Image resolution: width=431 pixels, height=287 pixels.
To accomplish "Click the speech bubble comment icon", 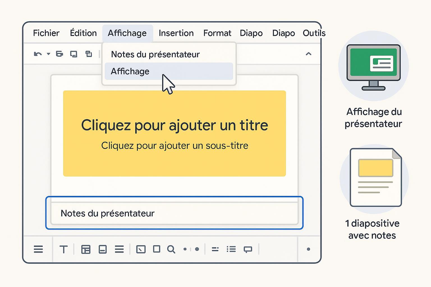I will click(248, 249).
